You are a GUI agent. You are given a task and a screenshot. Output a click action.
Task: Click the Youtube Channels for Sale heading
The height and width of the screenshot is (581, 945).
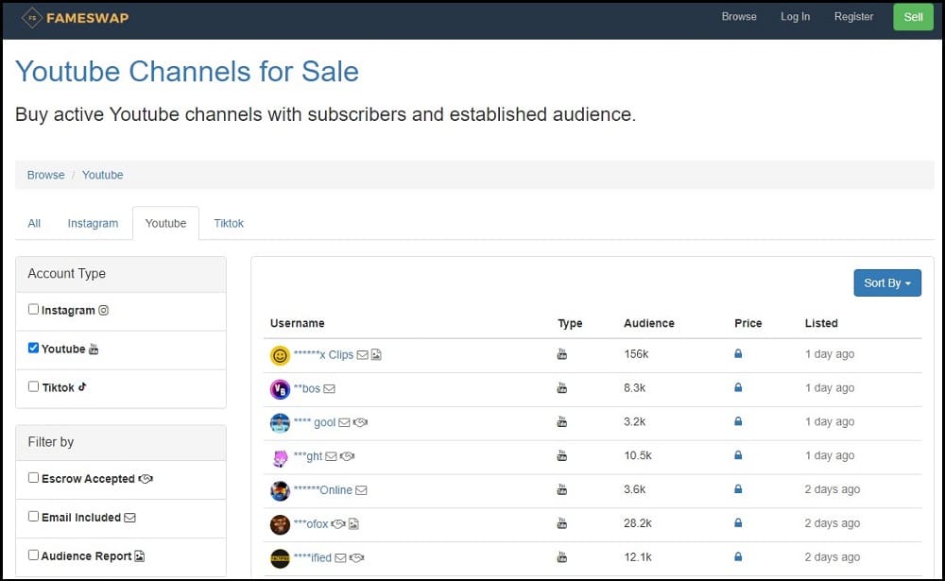187,72
